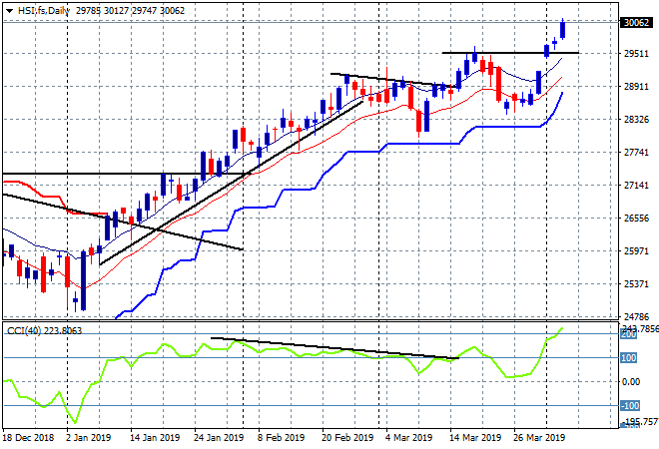Screen dimensions: 659x449
Task: Click the 28326 price axis label
Action: [x=636, y=120]
